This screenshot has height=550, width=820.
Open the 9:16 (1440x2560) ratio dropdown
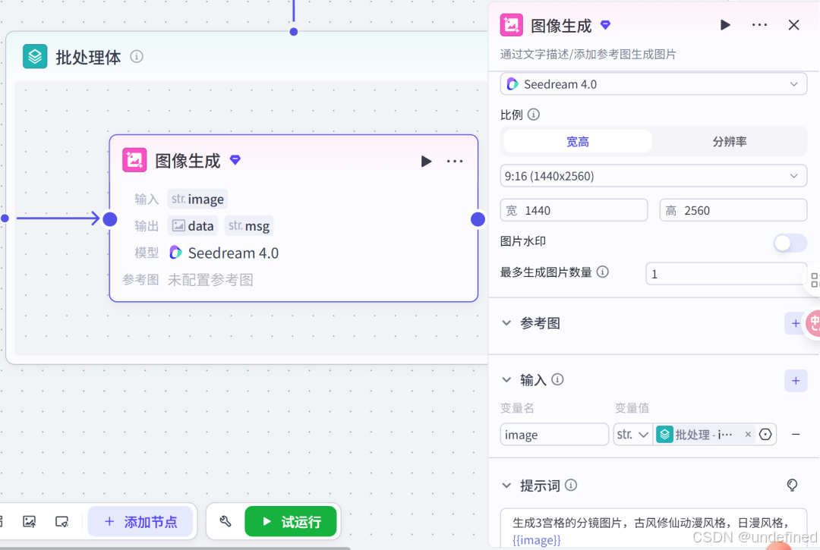pyautogui.click(x=653, y=176)
